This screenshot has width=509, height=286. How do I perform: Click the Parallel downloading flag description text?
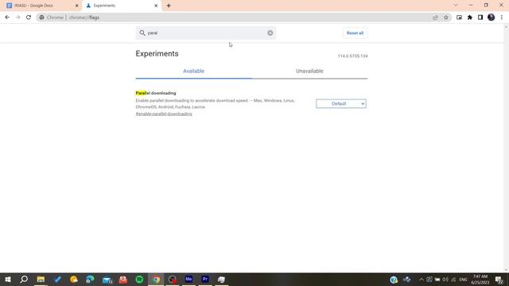coord(216,104)
